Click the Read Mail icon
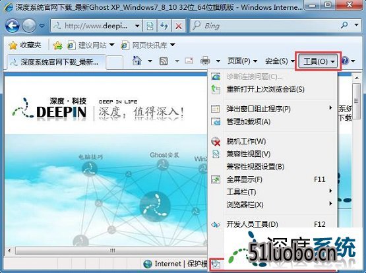 [x=189, y=61]
